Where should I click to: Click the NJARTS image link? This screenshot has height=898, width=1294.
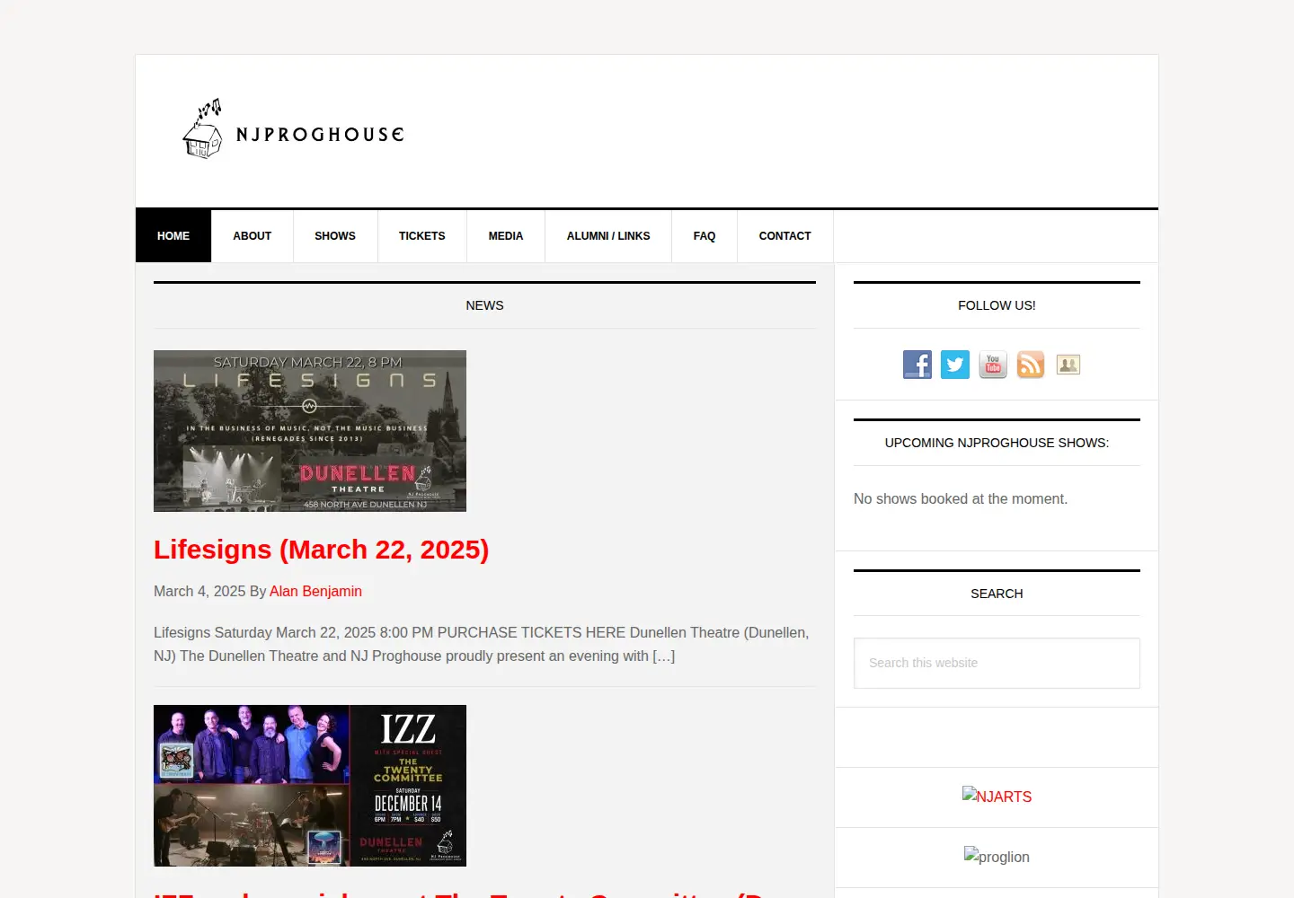[997, 797]
